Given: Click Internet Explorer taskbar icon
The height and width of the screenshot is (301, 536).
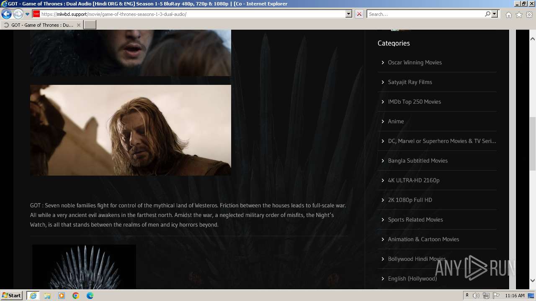Looking at the screenshot, I should click(x=33, y=296).
